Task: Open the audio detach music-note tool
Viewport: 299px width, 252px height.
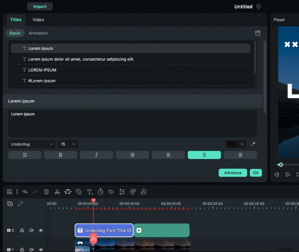Action: tap(68, 192)
